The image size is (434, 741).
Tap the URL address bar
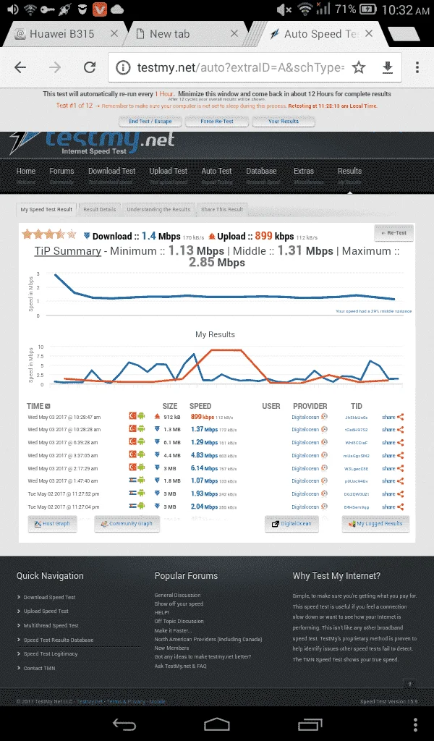point(240,67)
